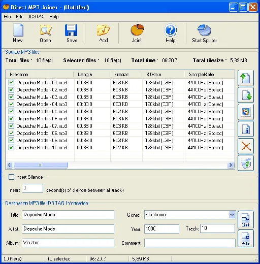Screen dimensions: 260x264
Task: Uncheck Depeche Mode - 08.mp3
Action: [11, 133]
